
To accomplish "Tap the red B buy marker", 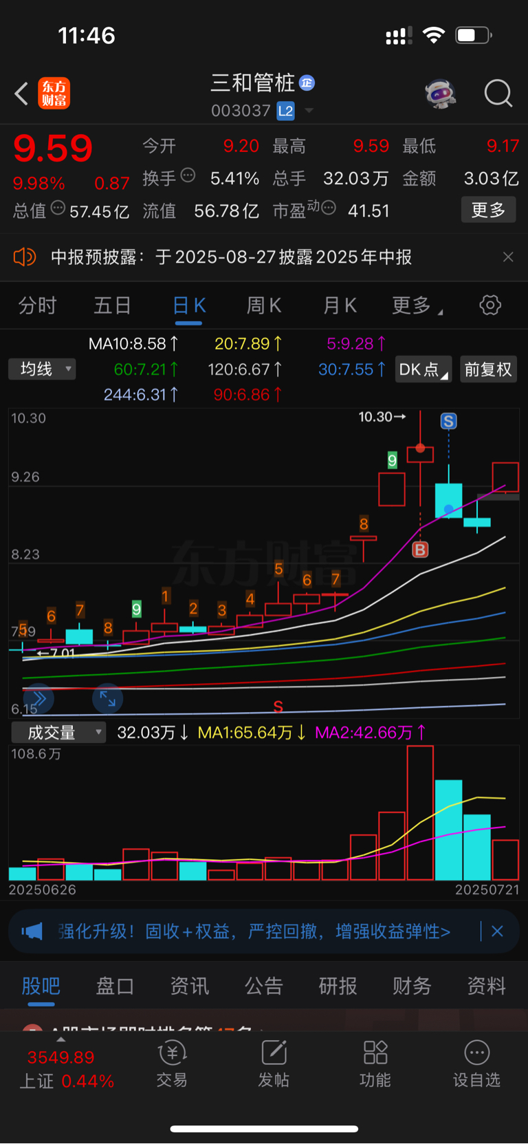I will [x=420, y=550].
